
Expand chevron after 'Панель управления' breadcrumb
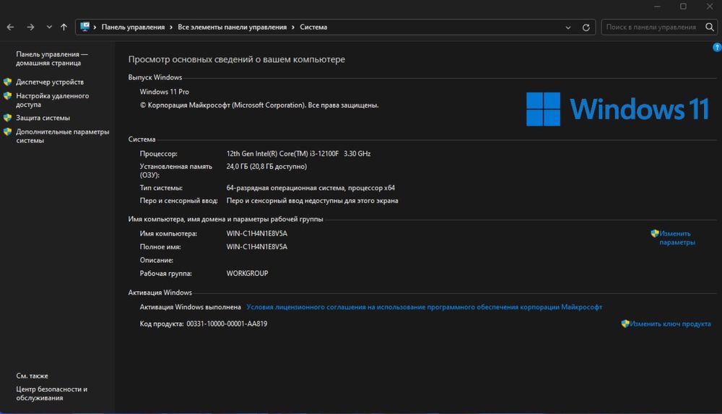pyautogui.click(x=171, y=27)
